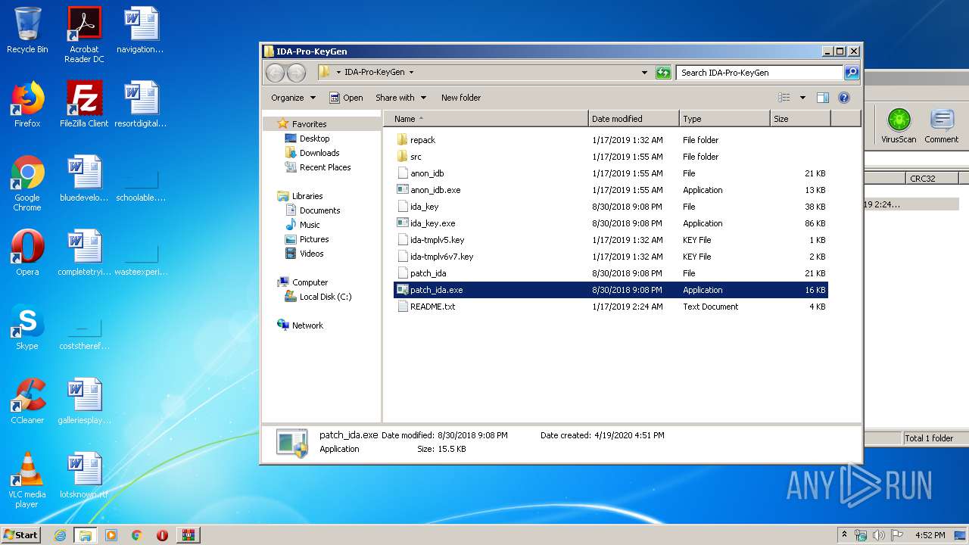Screen dimensions: 969x545
Task: Open the Opera desktop shortcut
Action: (x=27, y=253)
